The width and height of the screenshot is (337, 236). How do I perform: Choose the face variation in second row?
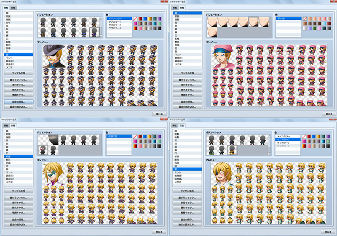tap(212, 32)
